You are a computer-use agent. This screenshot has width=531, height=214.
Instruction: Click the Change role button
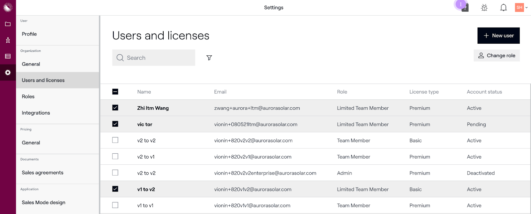(496, 56)
